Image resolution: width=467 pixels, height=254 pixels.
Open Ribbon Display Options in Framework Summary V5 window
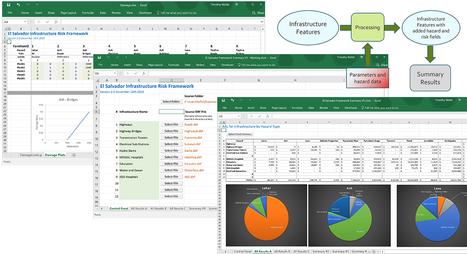(460, 100)
